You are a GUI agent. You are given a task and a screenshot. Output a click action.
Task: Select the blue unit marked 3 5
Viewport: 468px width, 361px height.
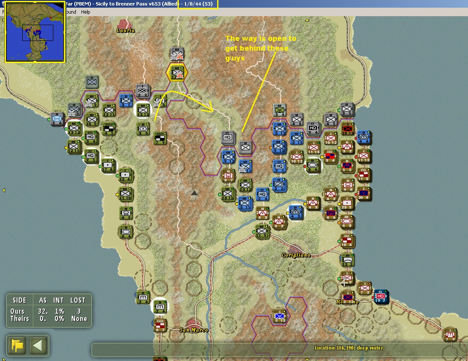pyautogui.click(x=126, y=100)
